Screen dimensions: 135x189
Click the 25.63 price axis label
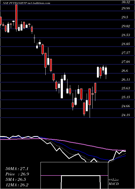coord(126,88)
